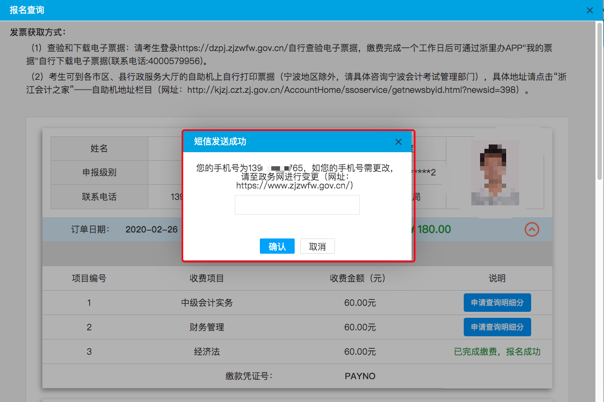
Task: Close the 短信发送成功 dialog with its X
Action: pos(398,142)
